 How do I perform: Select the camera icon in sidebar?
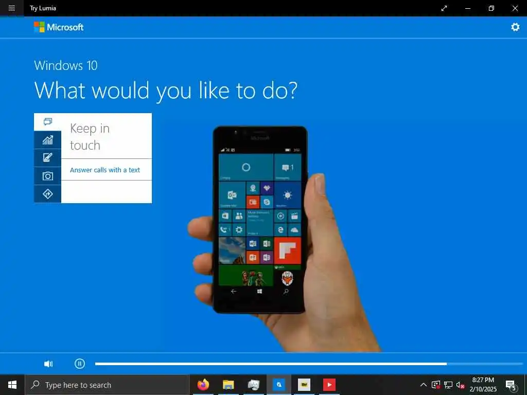click(48, 176)
